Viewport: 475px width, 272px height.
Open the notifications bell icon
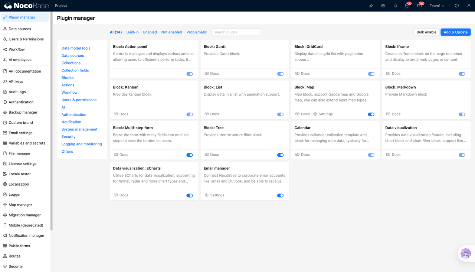point(395,6)
